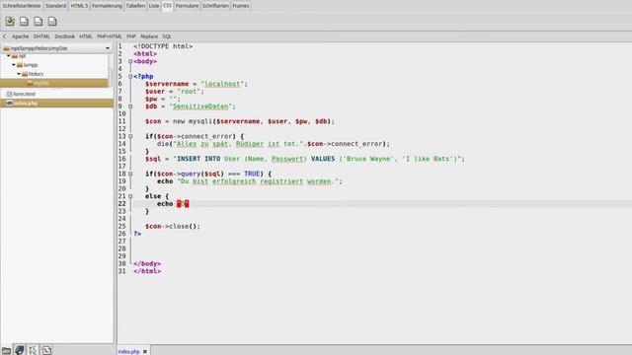
Task: Click the closing </body> tag
Action: pyautogui.click(x=147, y=263)
